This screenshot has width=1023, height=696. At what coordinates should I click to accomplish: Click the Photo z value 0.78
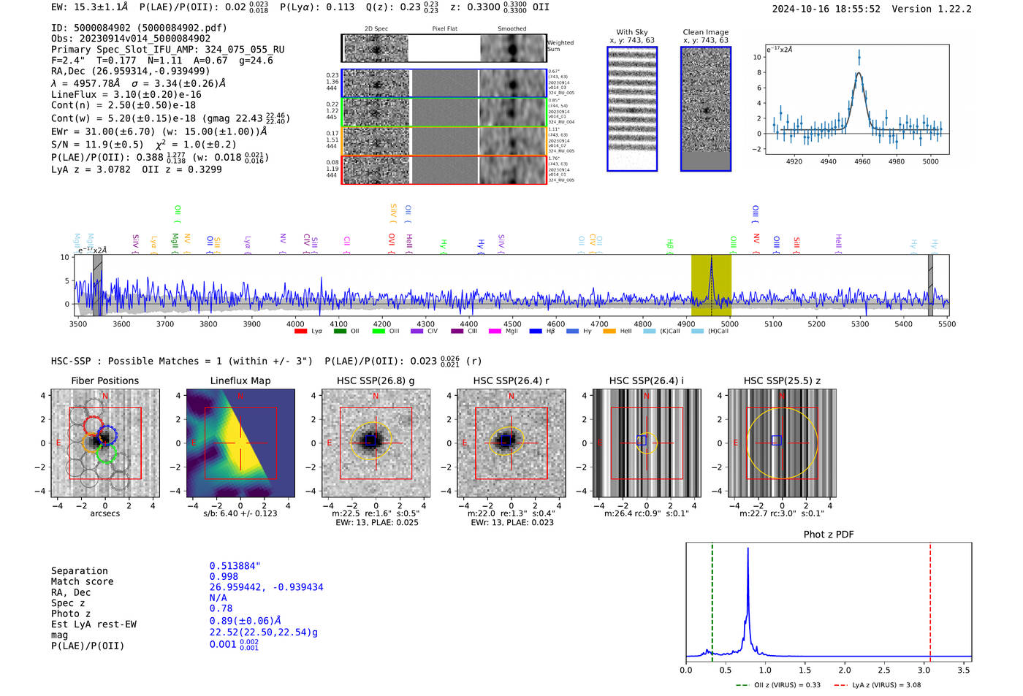221,608
